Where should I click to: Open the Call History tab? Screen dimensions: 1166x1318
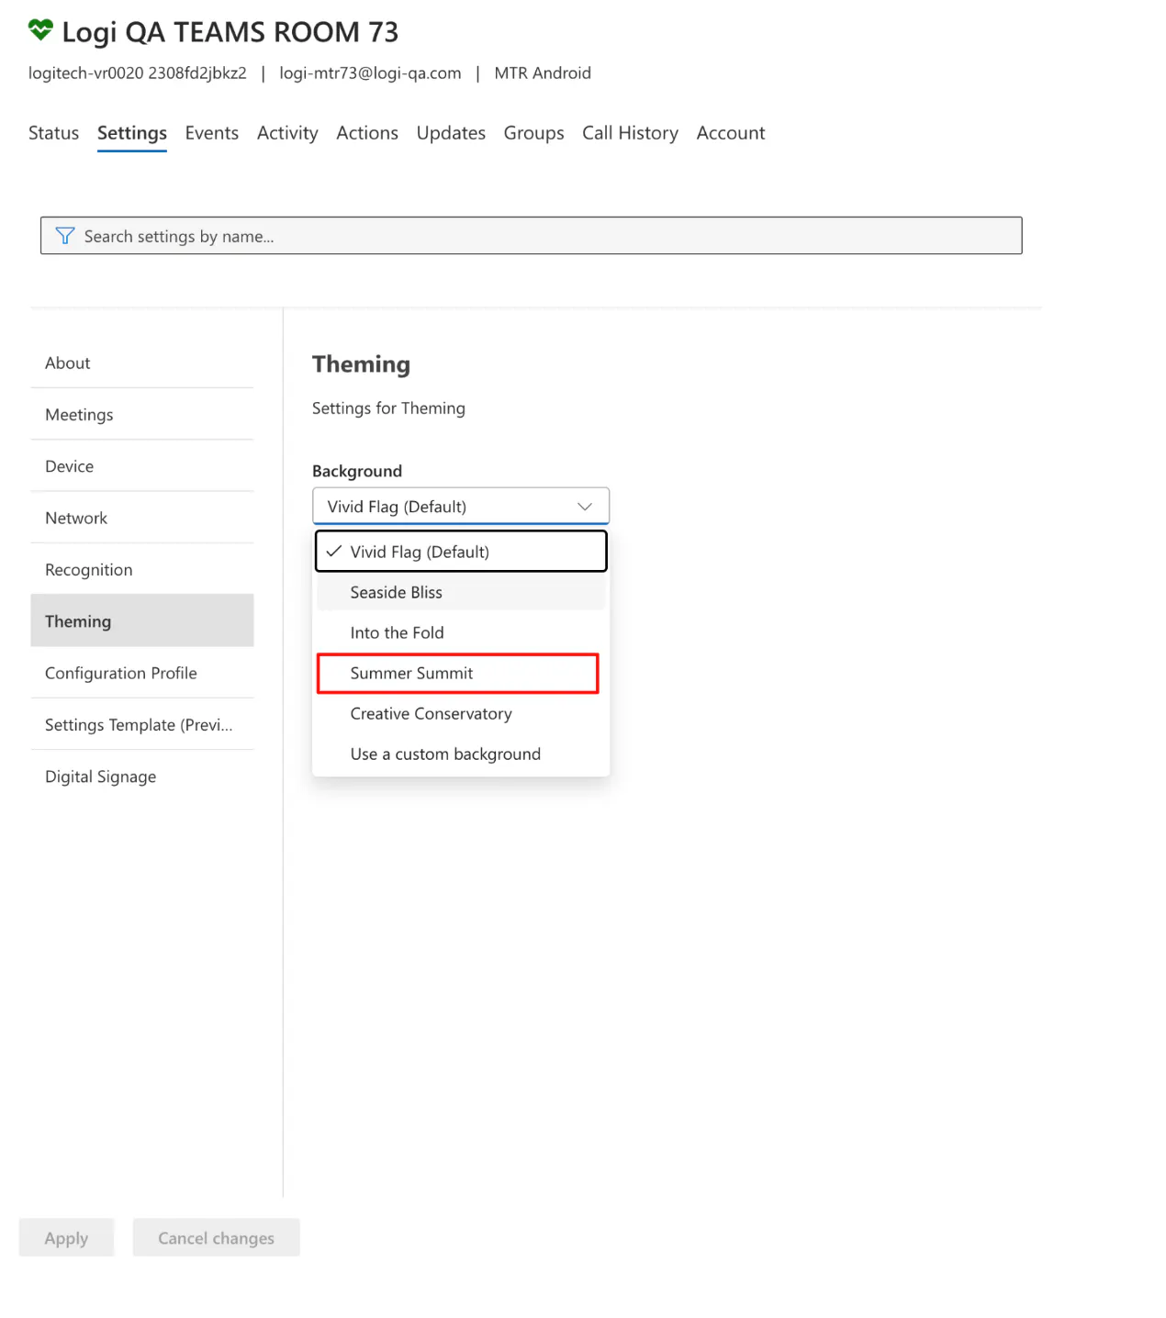coord(630,133)
